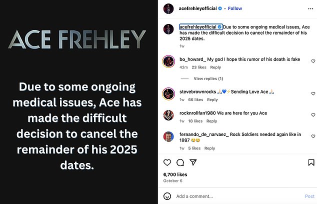The width and height of the screenshot is (317, 204).
Task: Save post with bookmark icon
Action: (x=311, y=162)
